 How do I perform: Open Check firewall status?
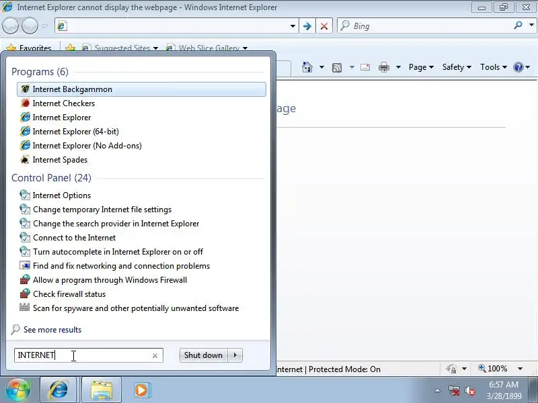click(69, 294)
